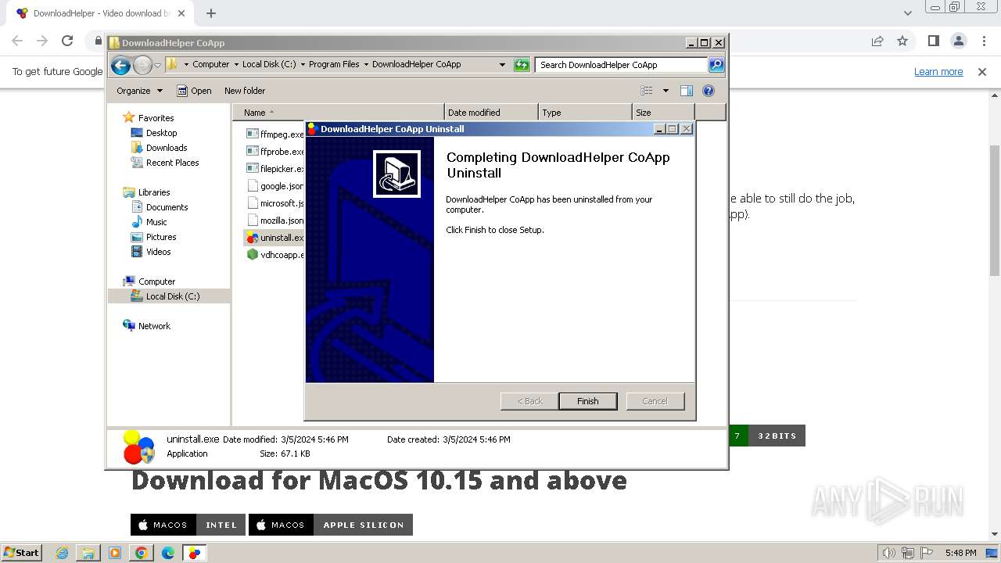Click the disabled Back button

click(x=529, y=401)
